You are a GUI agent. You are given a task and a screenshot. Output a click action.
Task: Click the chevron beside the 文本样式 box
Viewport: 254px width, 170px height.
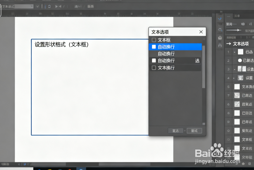[x=38, y=6]
